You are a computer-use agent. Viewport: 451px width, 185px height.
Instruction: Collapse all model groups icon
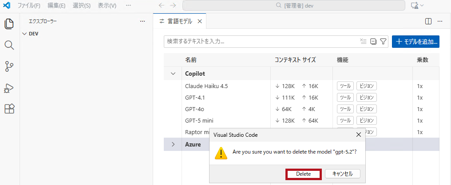pyautogui.click(x=373, y=42)
